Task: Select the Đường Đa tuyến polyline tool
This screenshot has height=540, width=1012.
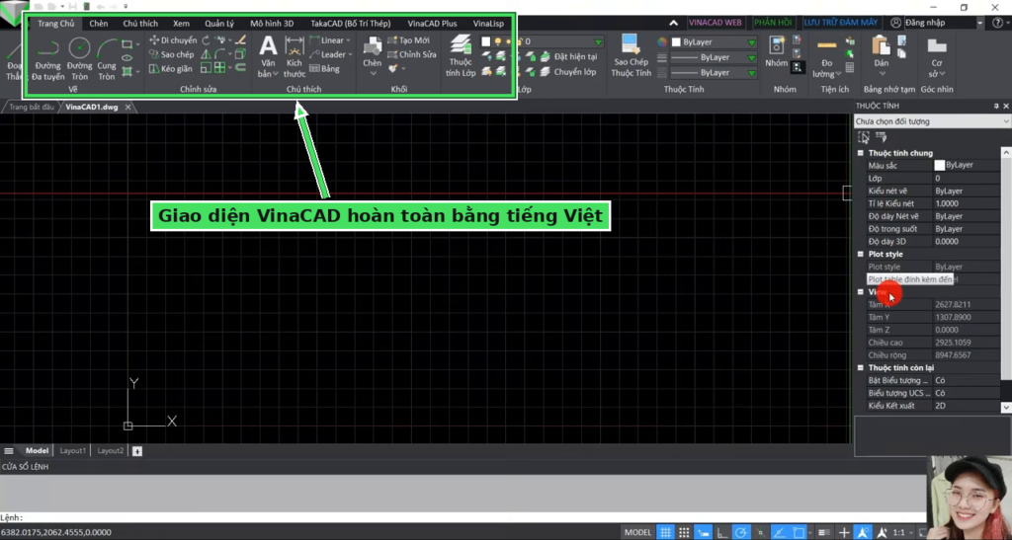Action: [47, 59]
